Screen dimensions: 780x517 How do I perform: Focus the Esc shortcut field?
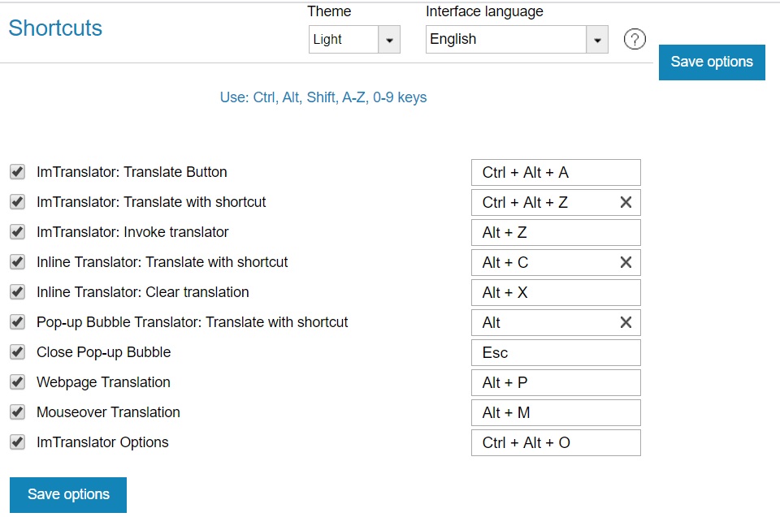pyautogui.click(x=556, y=353)
